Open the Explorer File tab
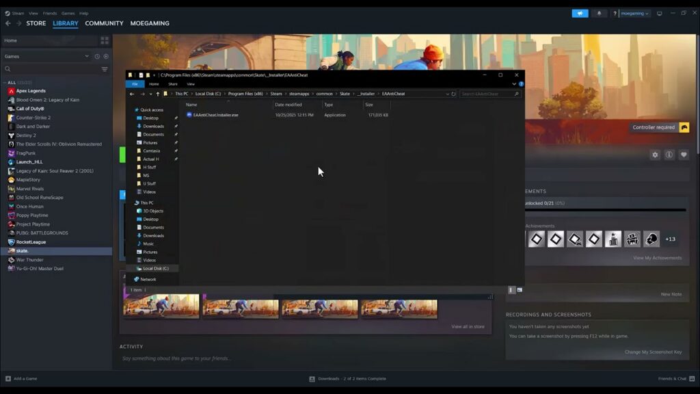The image size is (700, 394). (135, 84)
